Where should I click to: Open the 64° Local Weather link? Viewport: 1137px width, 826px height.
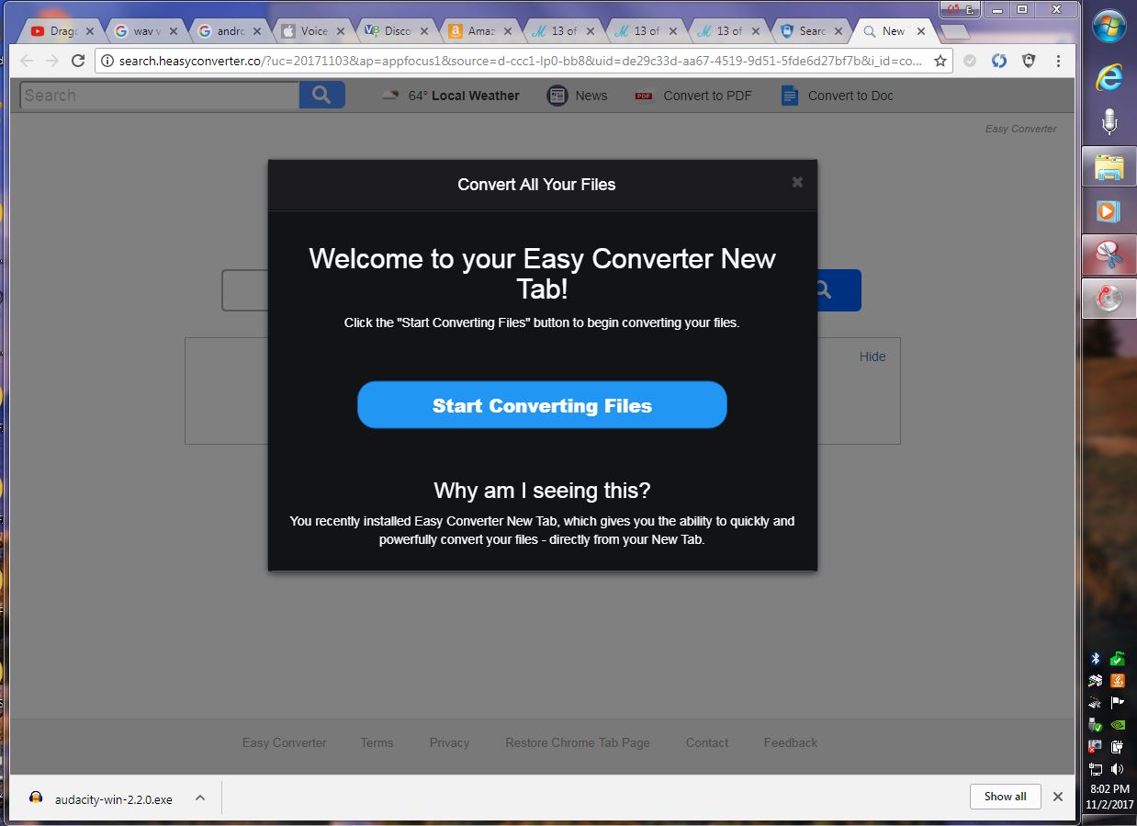[451, 96]
